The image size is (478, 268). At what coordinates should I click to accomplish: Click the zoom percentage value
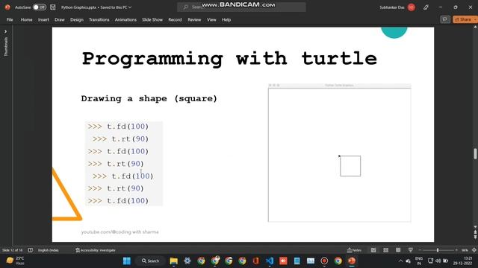click(x=465, y=250)
